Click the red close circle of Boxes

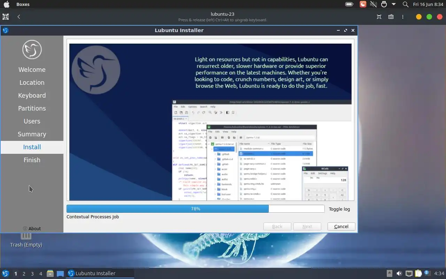(440, 17)
